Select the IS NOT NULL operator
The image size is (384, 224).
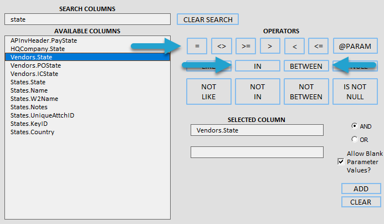[x=355, y=91]
